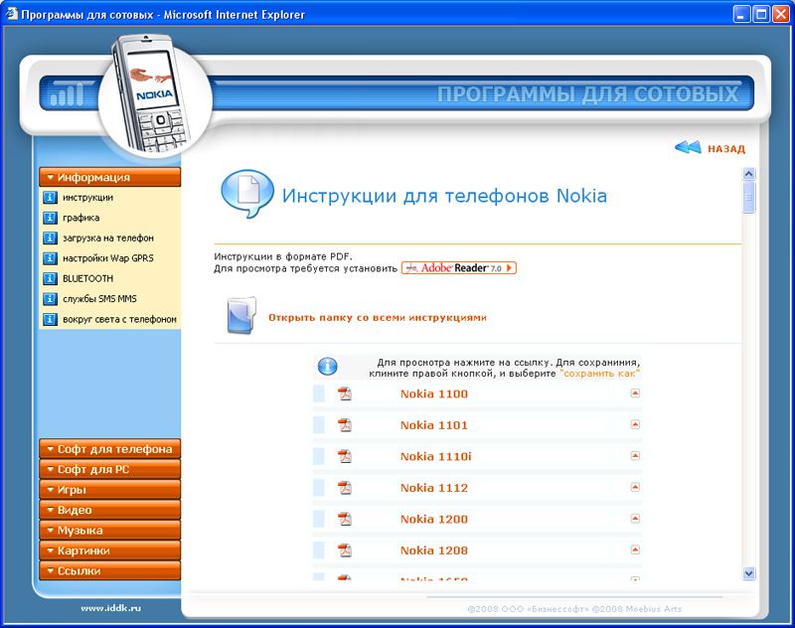795x628 pixels.
Task: Click the info icon beside BLUETOOTH
Action: coord(50,279)
